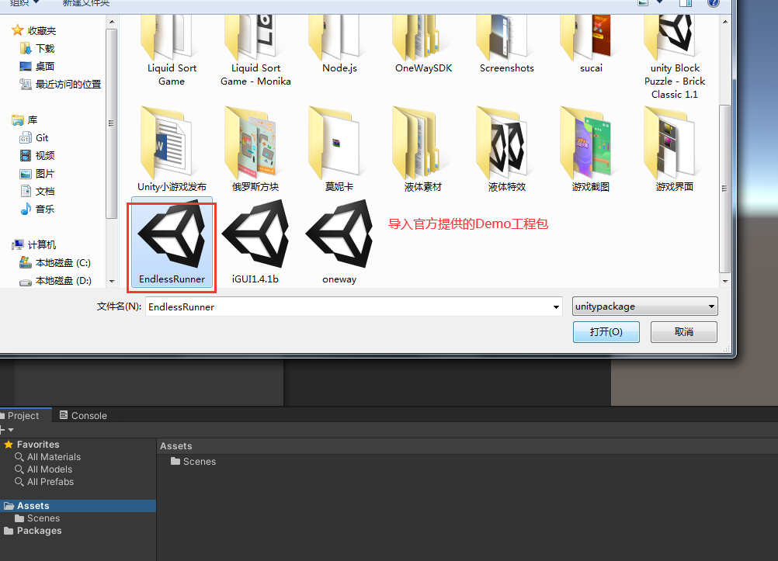Switch to Unity Project tab
The image size is (778, 561).
(23, 416)
